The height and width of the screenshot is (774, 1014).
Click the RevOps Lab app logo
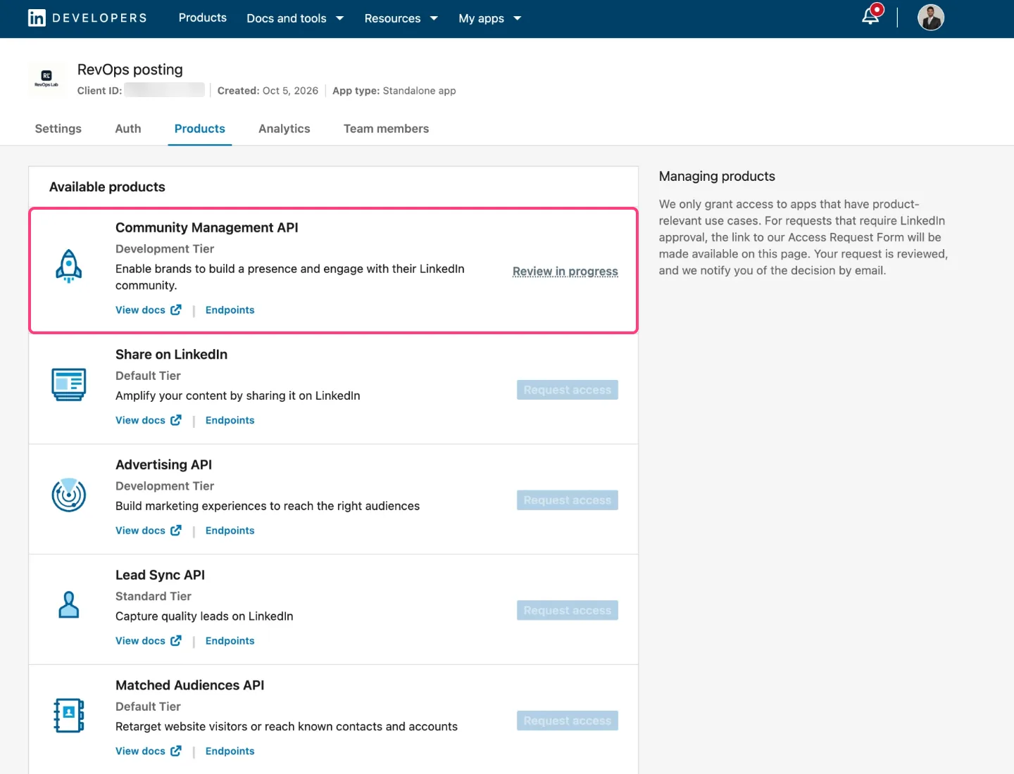46,78
